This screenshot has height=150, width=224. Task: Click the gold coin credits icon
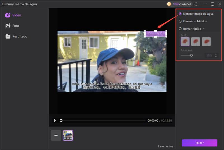(169, 4)
